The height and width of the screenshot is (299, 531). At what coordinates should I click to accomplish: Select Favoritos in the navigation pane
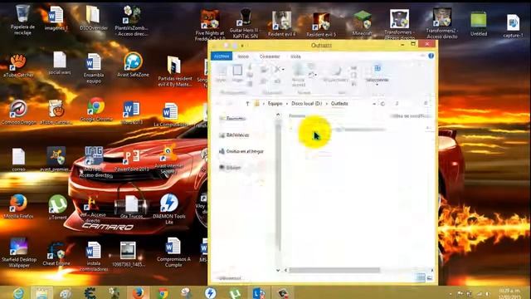[232, 118]
